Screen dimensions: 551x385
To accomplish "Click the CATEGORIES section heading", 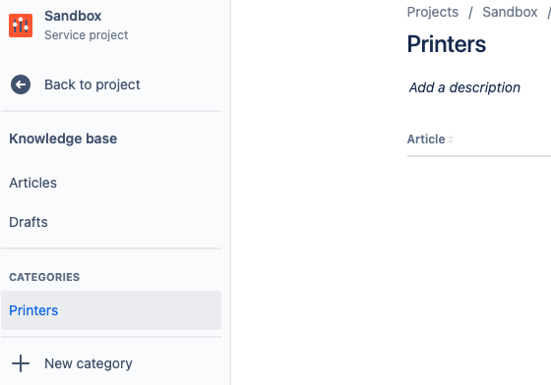I will 44,277.
